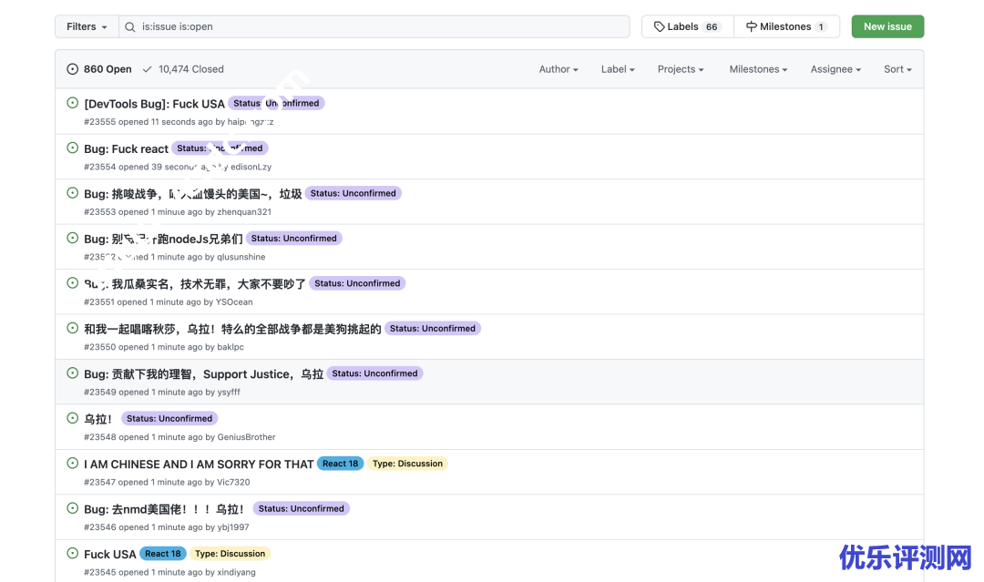Create a New issue
The image size is (984, 582).
pyautogui.click(x=887, y=26)
